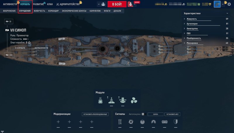Image resolution: width=234 pixels, height=133 pixels.
Task: Expand the Маскировка characteristics row
Action: (x=206, y=43)
